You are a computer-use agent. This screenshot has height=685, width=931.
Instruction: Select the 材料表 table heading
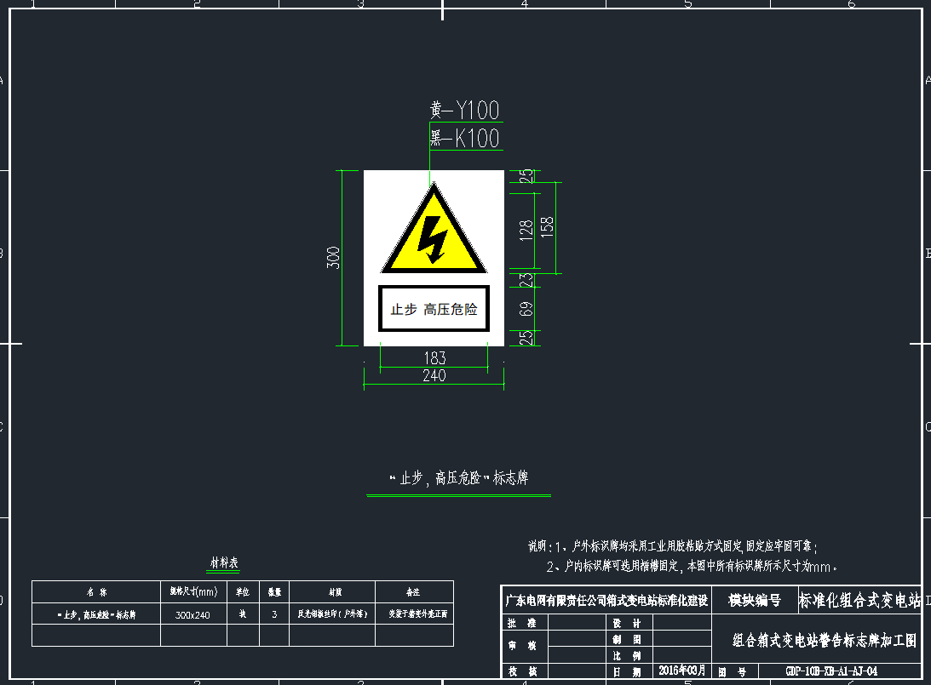pos(224,563)
